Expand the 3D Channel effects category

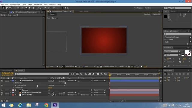point(164,40)
